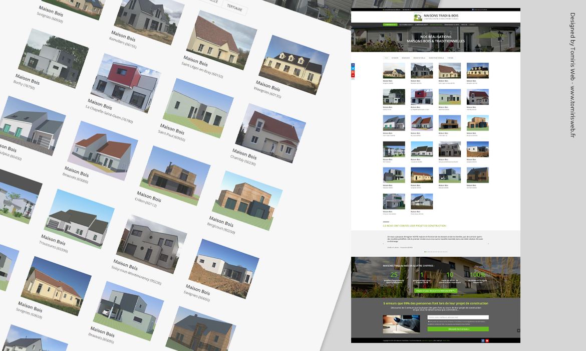Click the email address field in grey section
Image resolution: width=586 pixels, height=351 pixels.
coord(458,317)
